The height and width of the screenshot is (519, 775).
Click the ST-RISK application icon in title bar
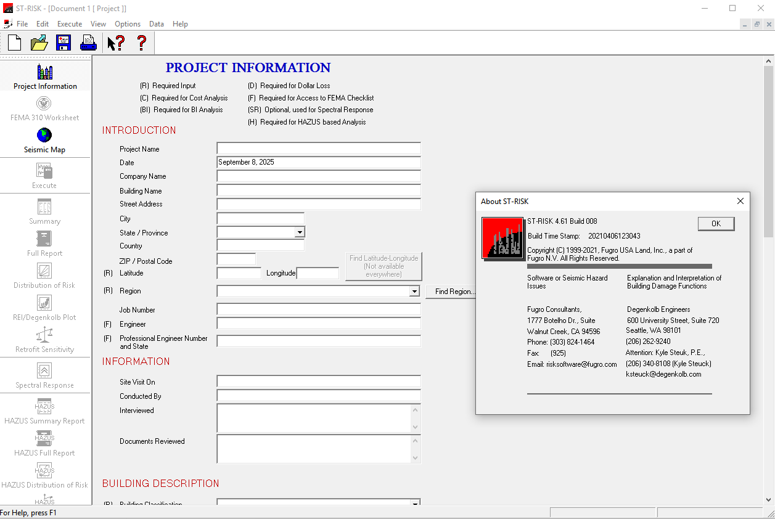(x=8, y=8)
